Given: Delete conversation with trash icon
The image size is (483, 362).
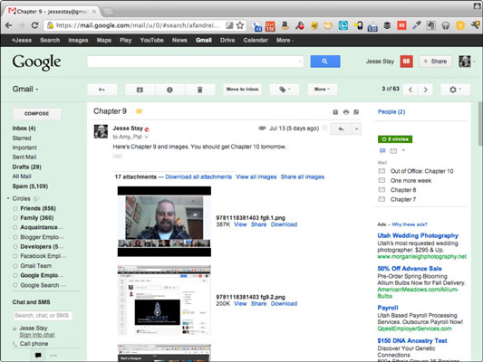Looking at the screenshot, I should tap(200, 90).
